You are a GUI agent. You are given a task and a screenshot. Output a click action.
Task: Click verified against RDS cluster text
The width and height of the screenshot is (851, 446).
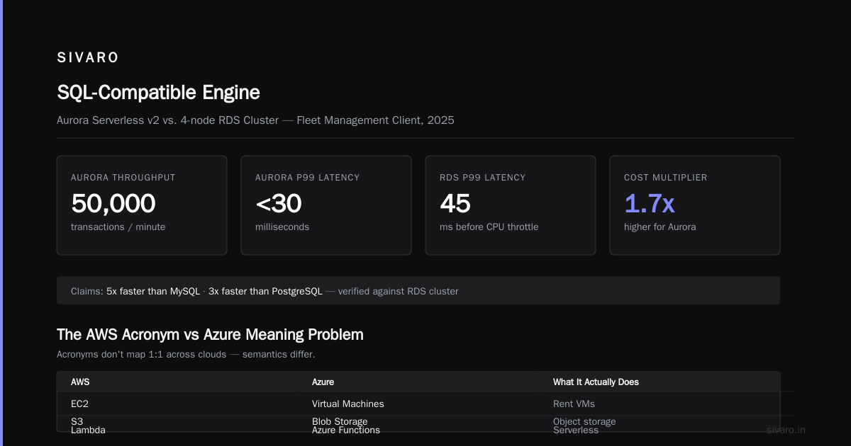[x=398, y=291]
